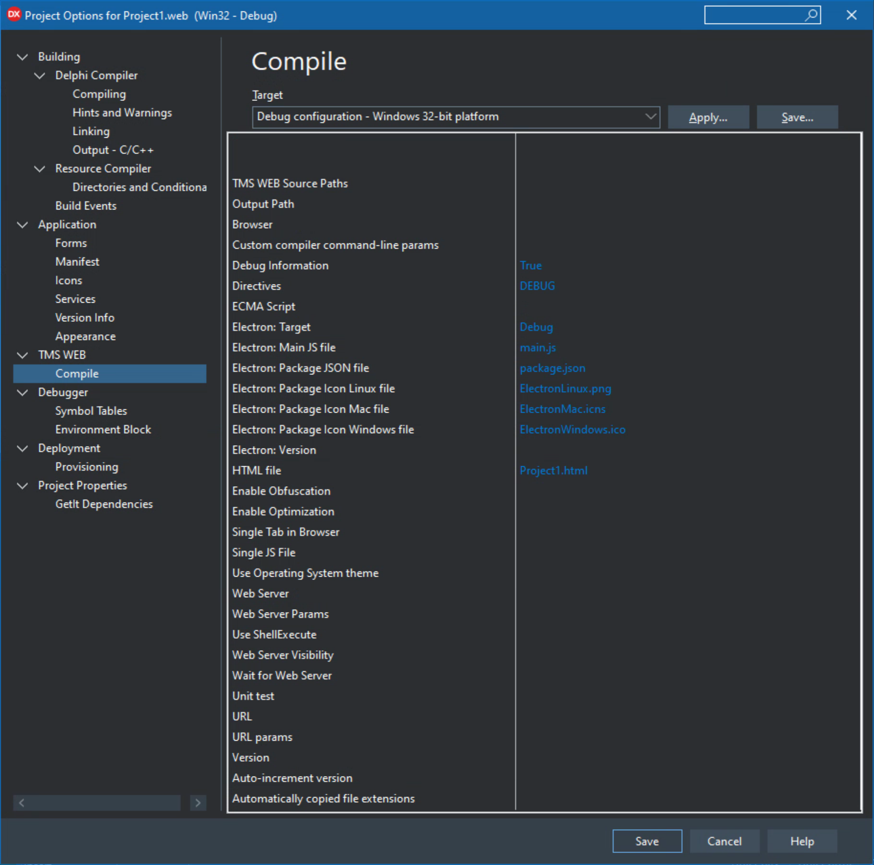Screen dimensions: 874x865
Task: Open Services options
Action: [x=75, y=299]
